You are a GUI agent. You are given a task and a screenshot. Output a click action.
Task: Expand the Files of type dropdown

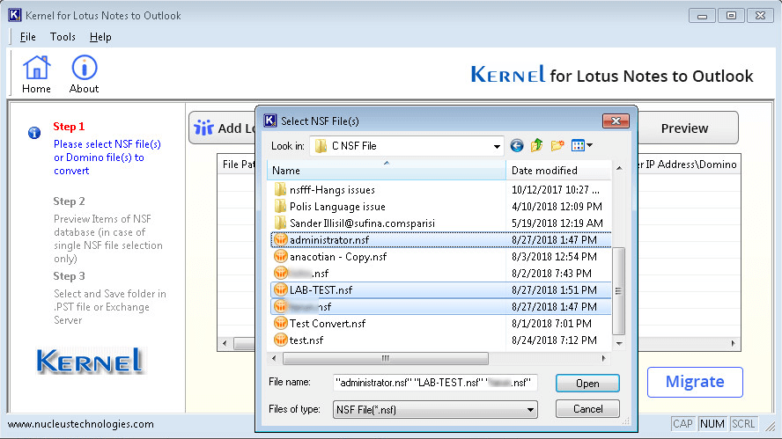point(530,410)
